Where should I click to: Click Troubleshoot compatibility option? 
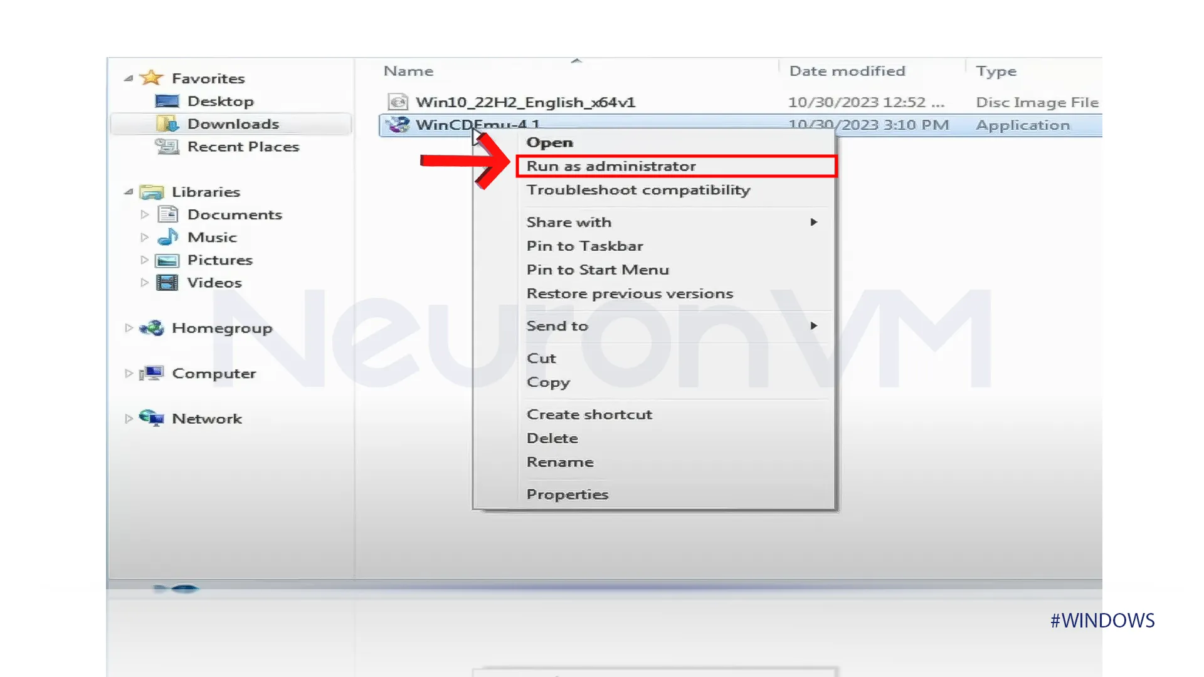pyautogui.click(x=638, y=189)
